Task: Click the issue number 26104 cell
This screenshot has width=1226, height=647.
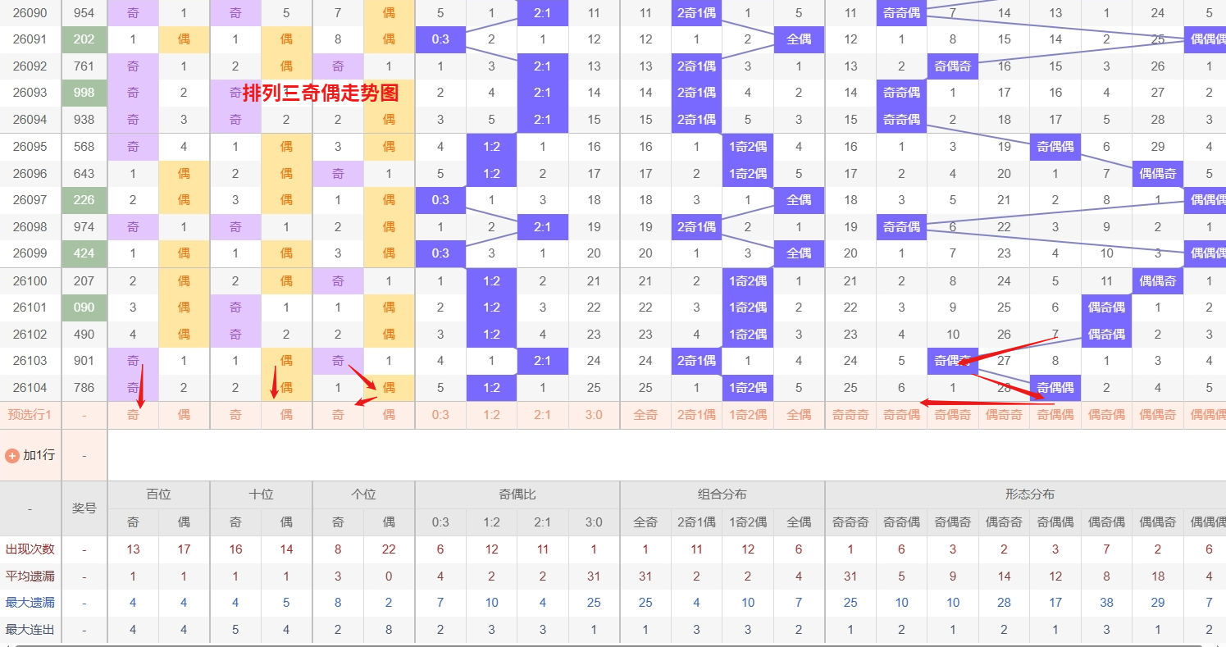Action: [x=30, y=388]
